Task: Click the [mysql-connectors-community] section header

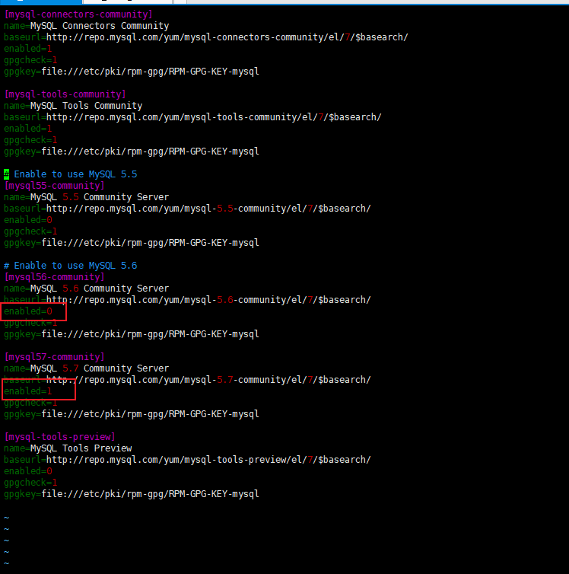Action: tap(78, 14)
